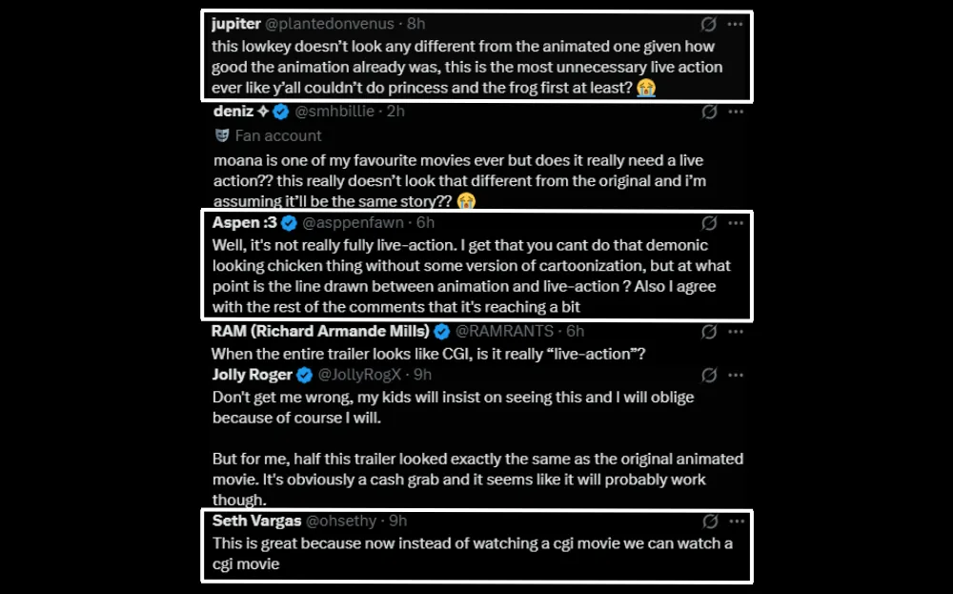Open the @RAMRANTS profile handle

[x=506, y=332]
